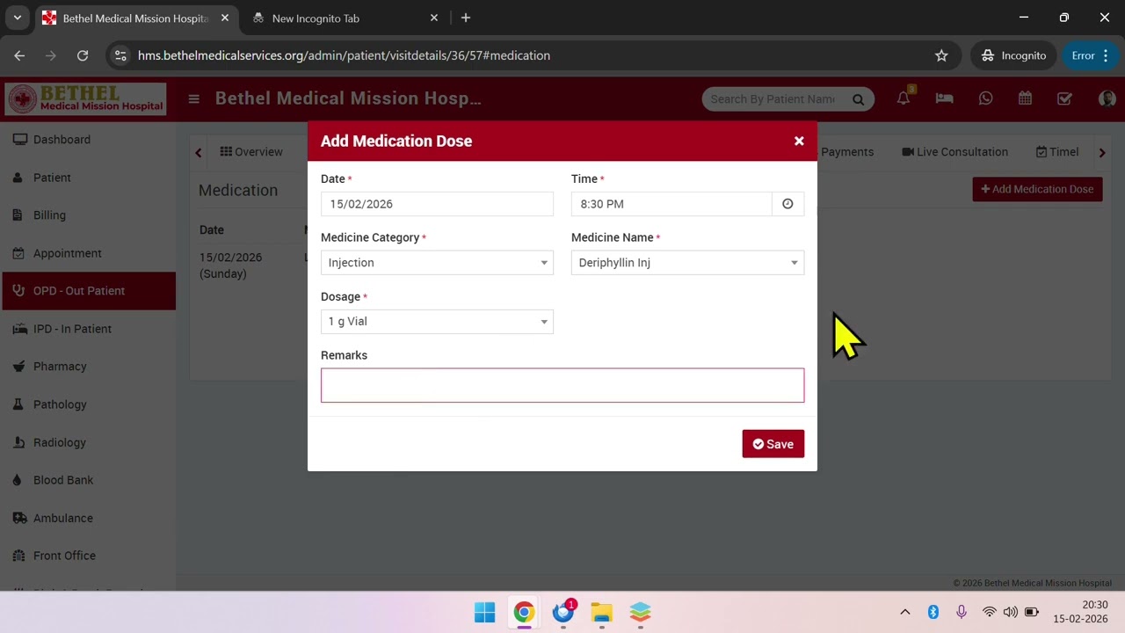Reload the page in Chrome
1125x633 pixels.
tap(83, 55)
